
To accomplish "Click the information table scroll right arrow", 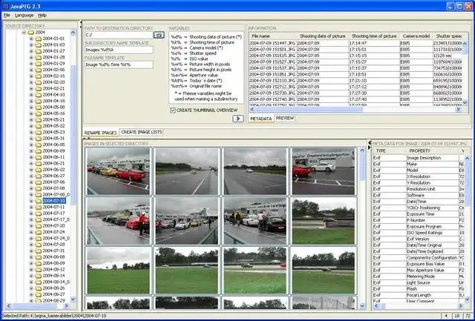I will (x=459, y=110).
